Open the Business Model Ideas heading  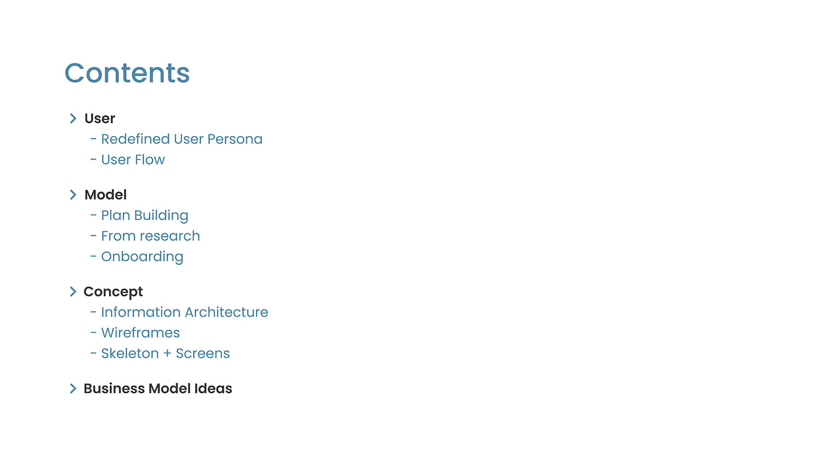158,388
